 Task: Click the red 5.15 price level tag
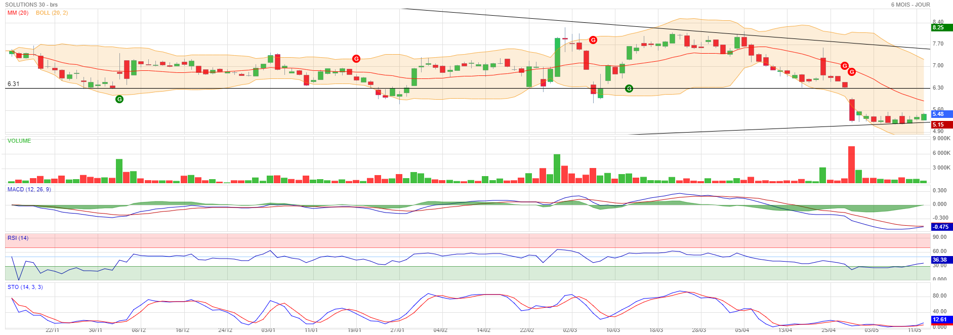coord(942,124)
